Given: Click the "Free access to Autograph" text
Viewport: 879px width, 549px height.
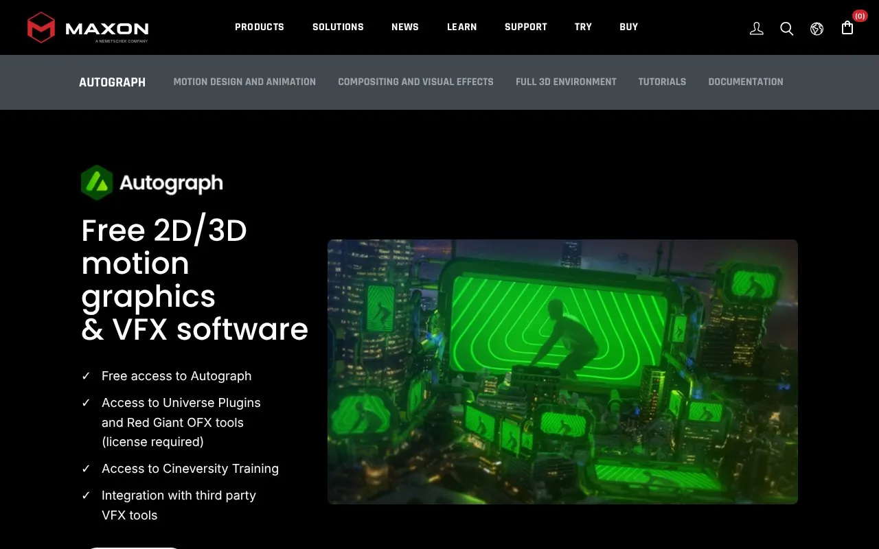Looking at the screenshot, I should point(176,376).
